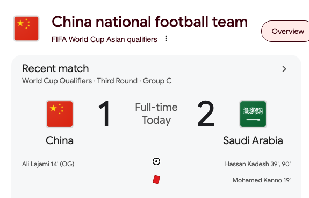The image size is (309, 198).
Task: Select the Overview tab
Action: click(x=285, y=31)
